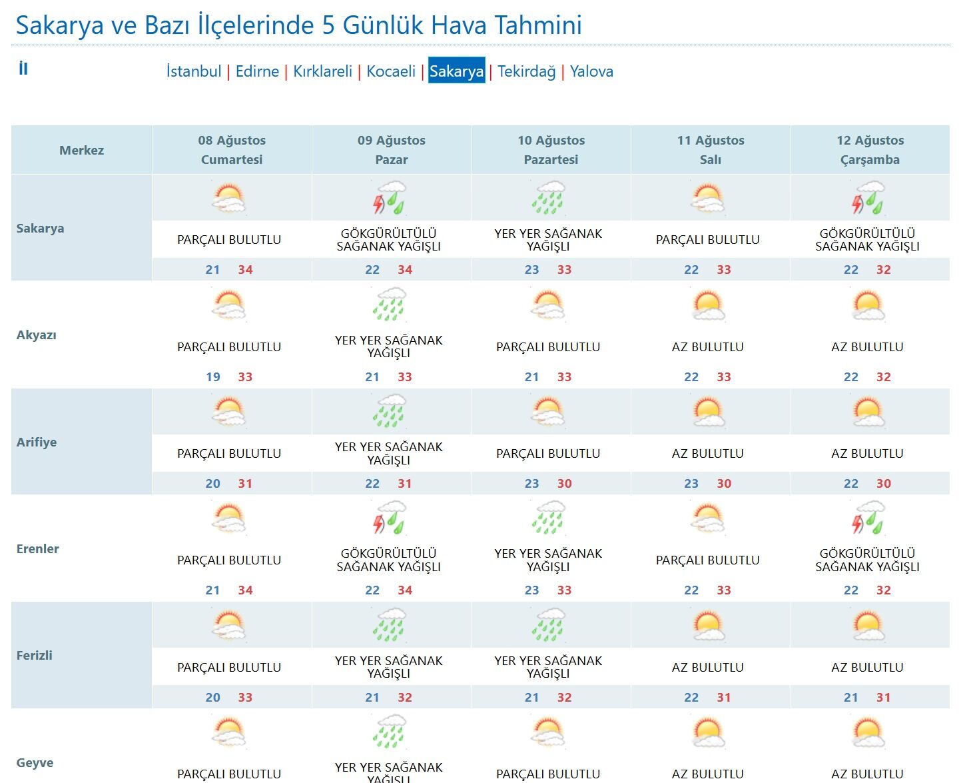Click Sakarya's 08 Ağustos partly cloudy icon
Screen dimensions: 965x783
click(x=229, y=199)
